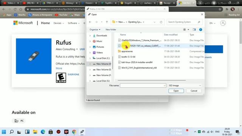
Task: Toggle the preview pane icon
Action: pyautogui.click(x=194, y=29)
